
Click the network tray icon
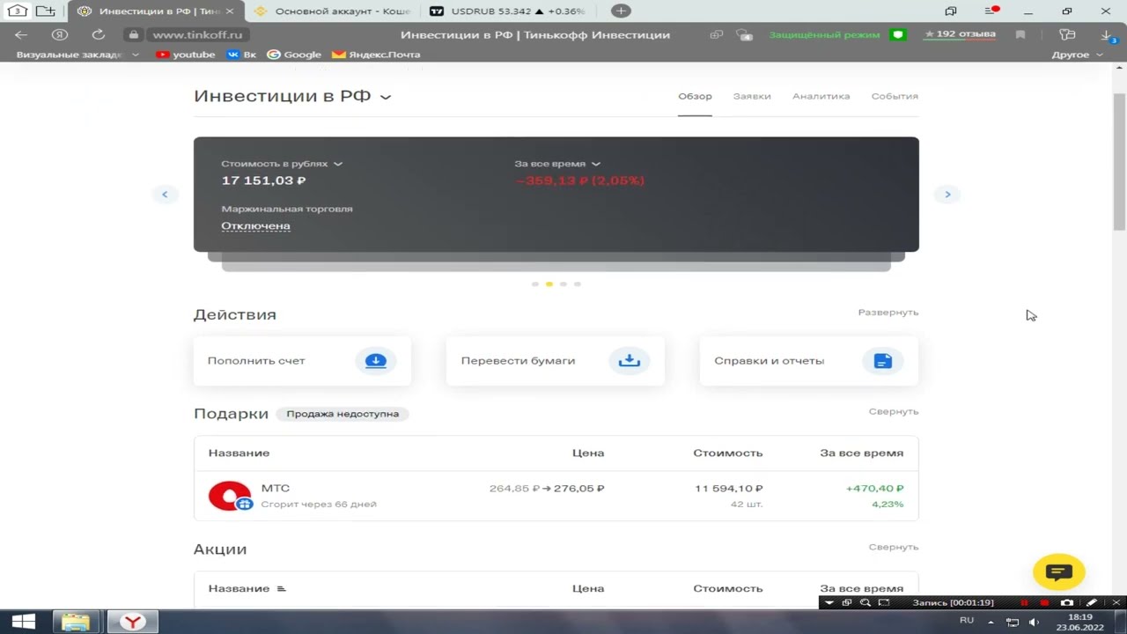1013,622
